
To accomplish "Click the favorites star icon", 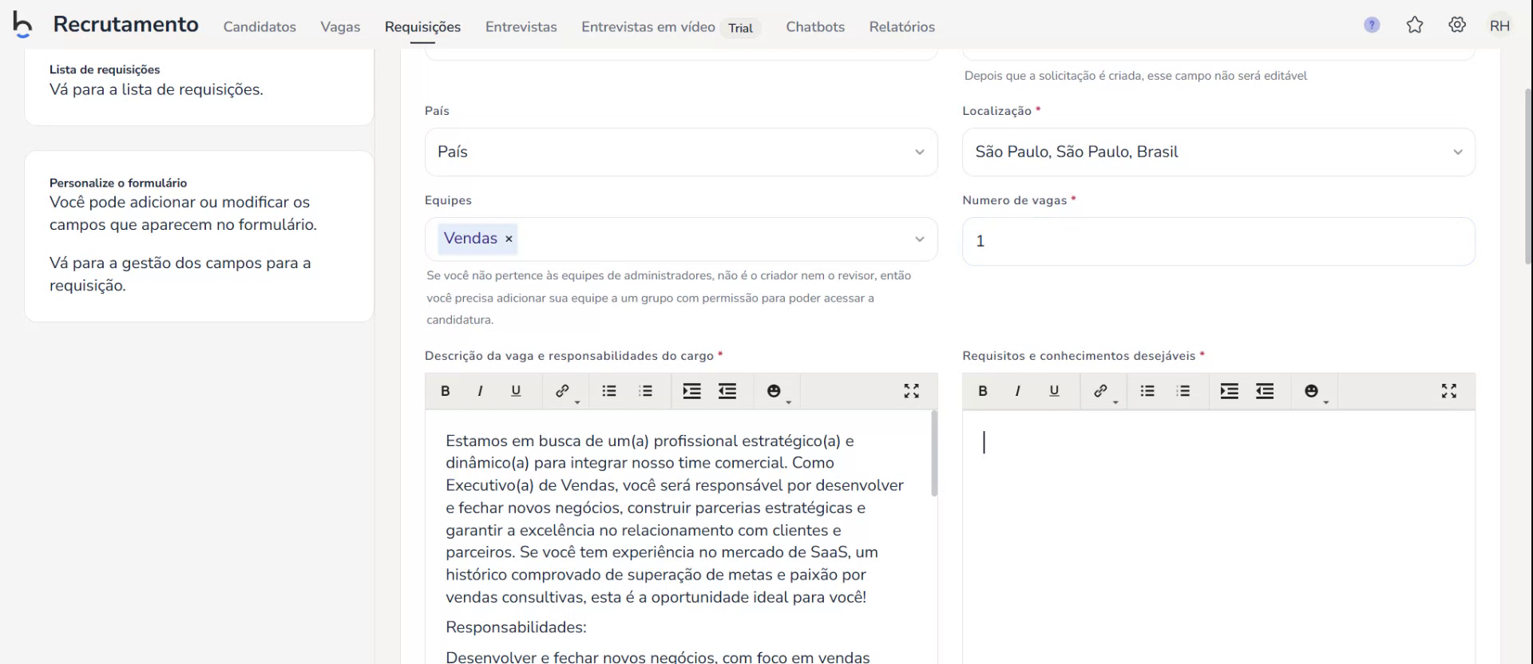I will 1415,25.
